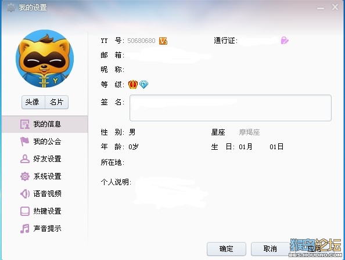This screenshot has width=345, height=260.
Task: Click the raccoon profile avatar image
Action: point(45,59)
